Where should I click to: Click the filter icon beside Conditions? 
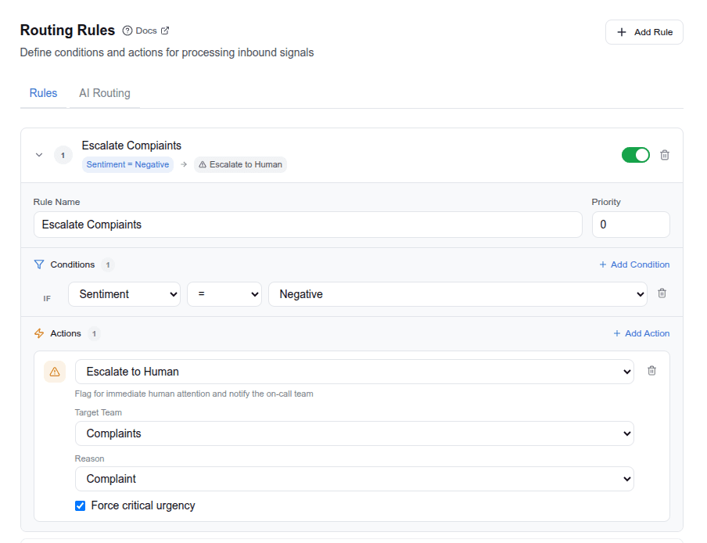(39, 264)
